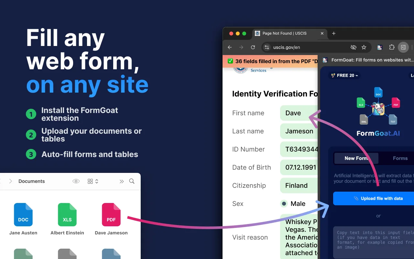Click the ID Number field

[x=299, y=149]
